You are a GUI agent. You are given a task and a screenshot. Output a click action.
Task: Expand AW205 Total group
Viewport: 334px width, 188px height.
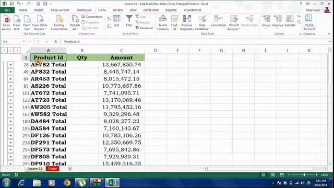[10, 107]
